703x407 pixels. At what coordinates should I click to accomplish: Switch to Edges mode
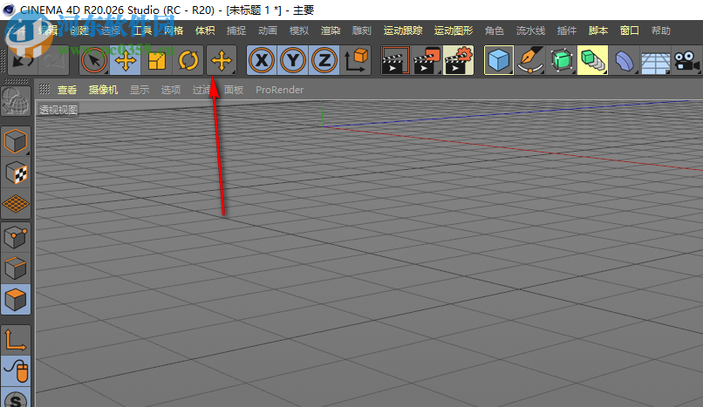pyautogui.click(x=16, y=268)
